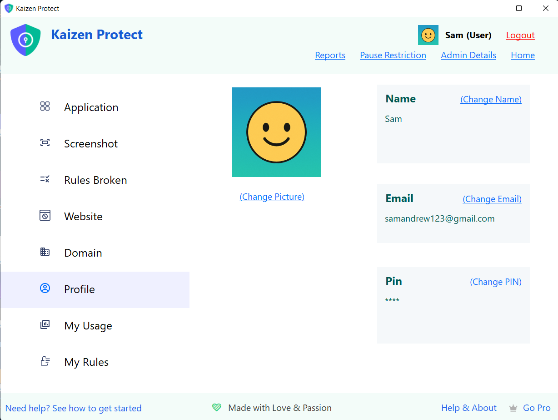
Task: Open the Change PIN link
Action: pos(495,282)
